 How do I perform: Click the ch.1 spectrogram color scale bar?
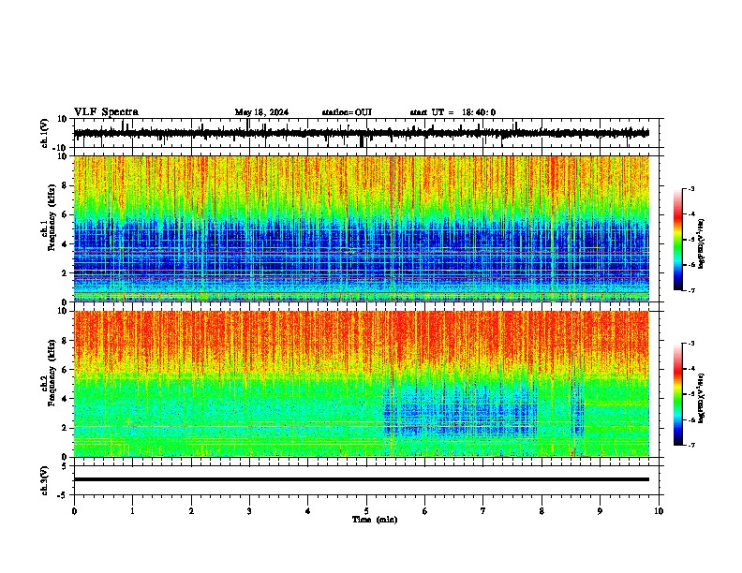[x=677, y=240]
